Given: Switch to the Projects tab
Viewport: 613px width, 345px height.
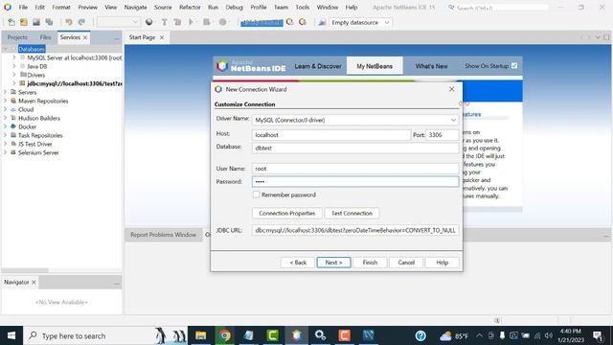Looking at the screenshot, I should pos(17,37).
